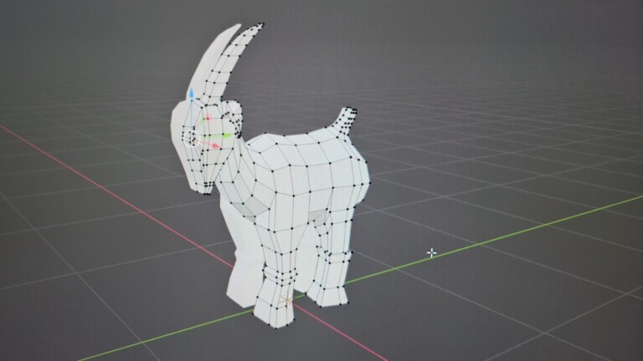
Task: Click the small red plane handle of gizmo
Action: pyautogui.click(x=208, y=118)
